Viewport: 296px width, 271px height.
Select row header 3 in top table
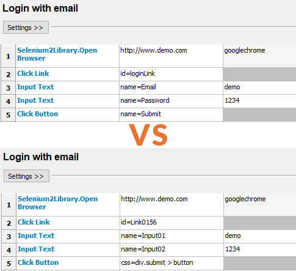tap(8, 88)
